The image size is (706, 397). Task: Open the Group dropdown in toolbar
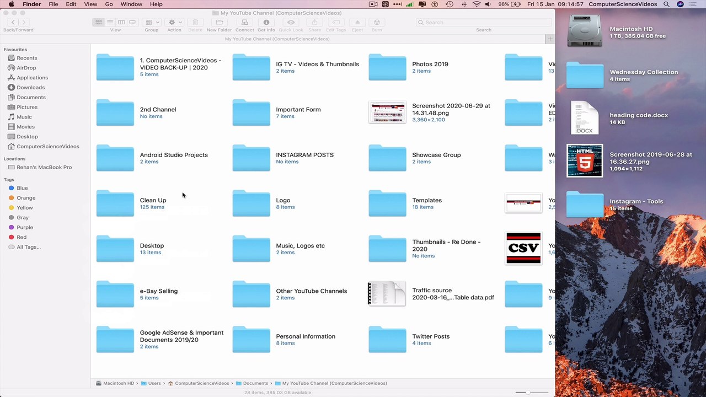[x=152, y=22]
